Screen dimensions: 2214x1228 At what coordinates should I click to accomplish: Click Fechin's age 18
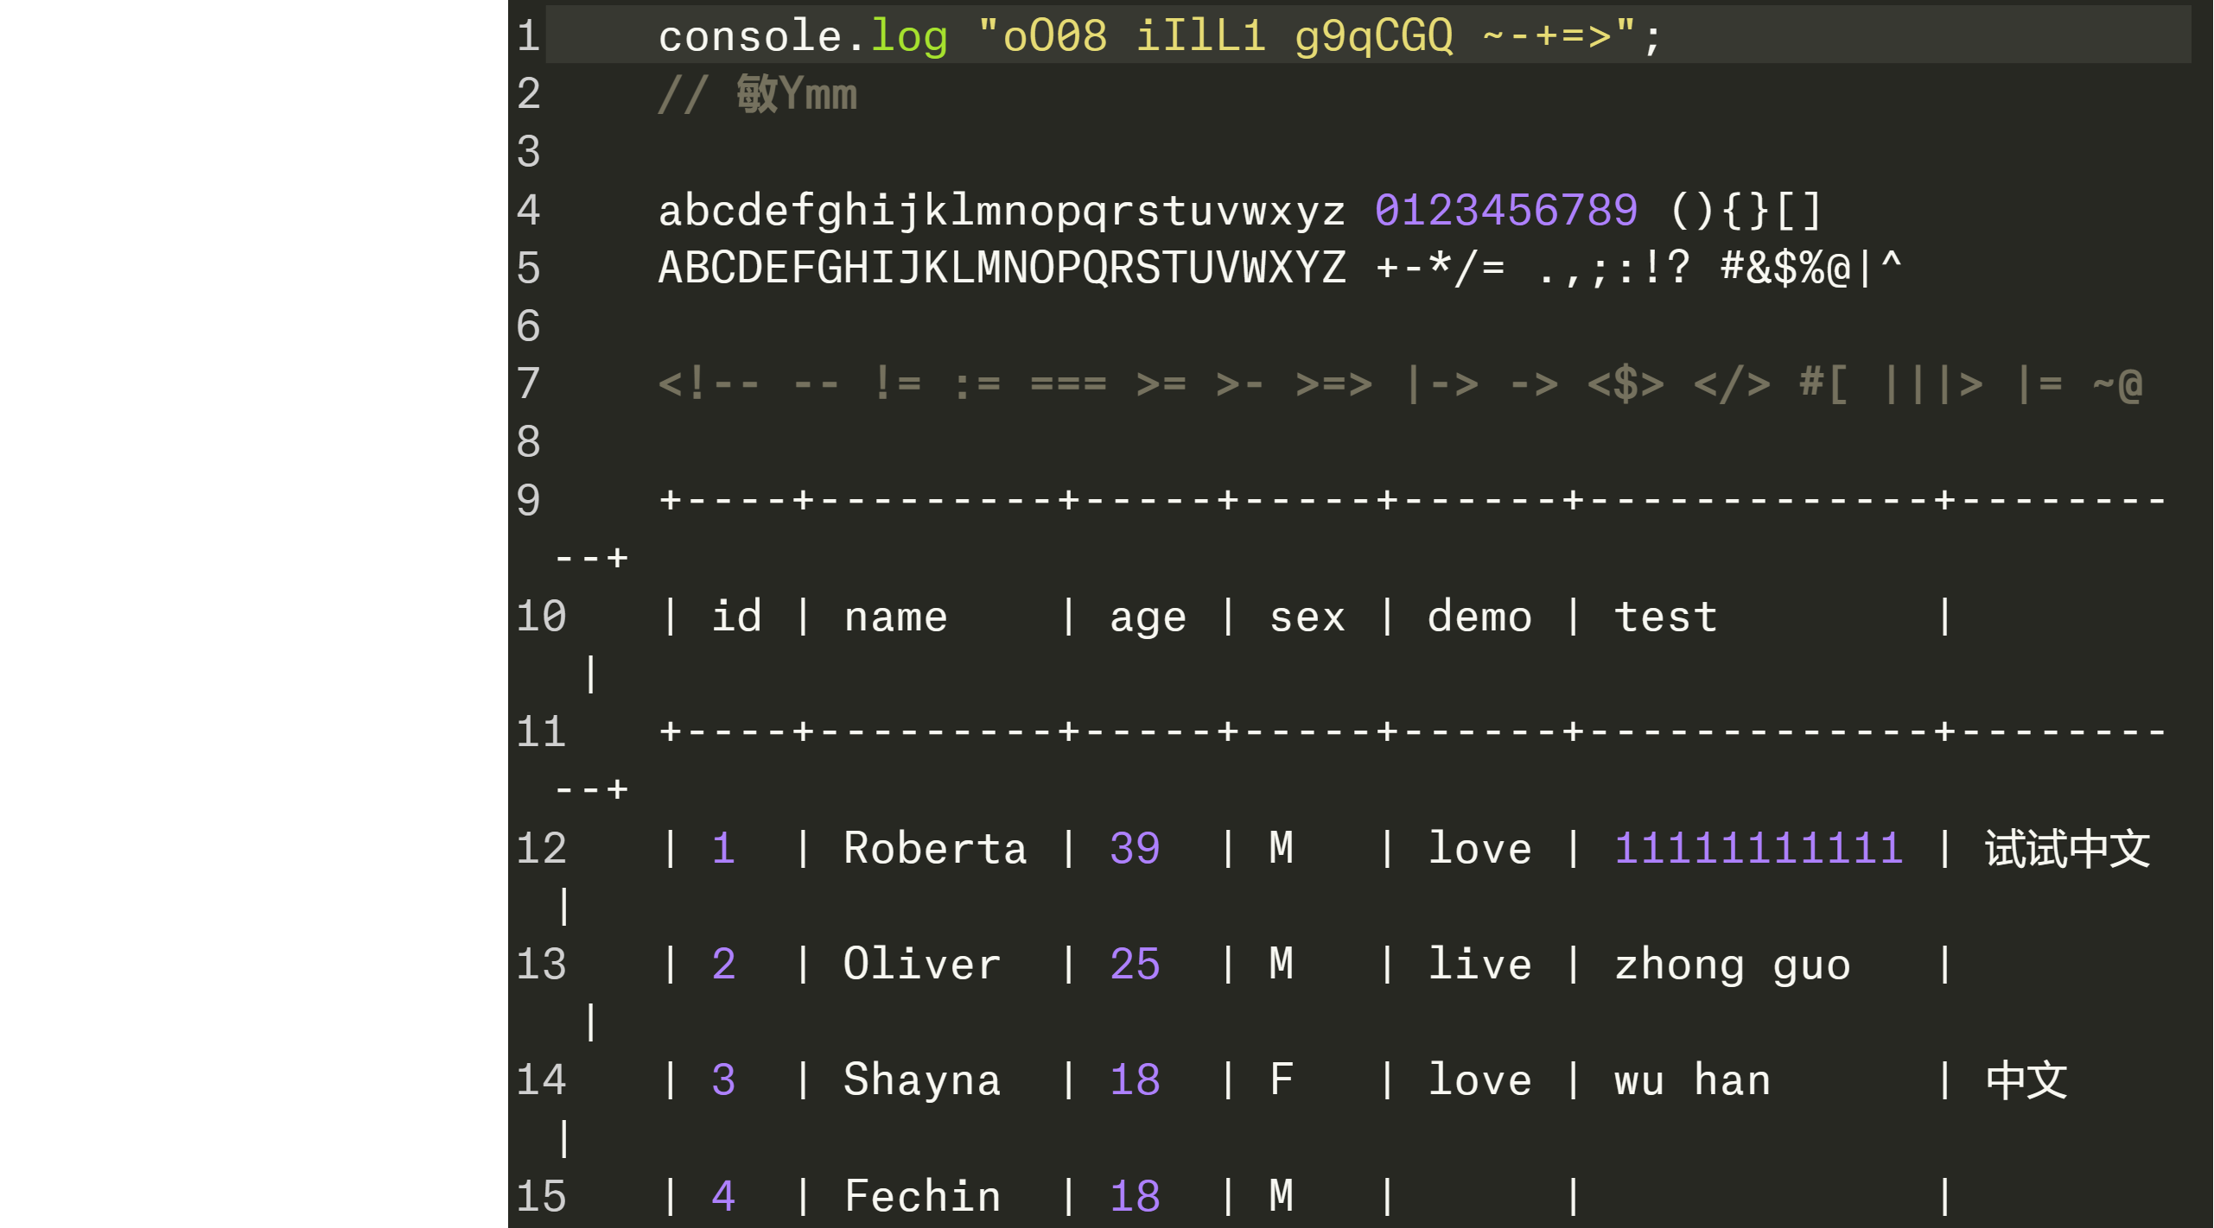pyautogui.click(x=1135, y=1196)
